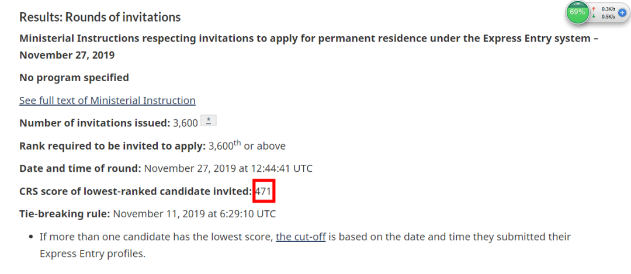Click the Ministerial Instructions respecting invitations title
This screenshot has height=274, width=631.
point(308,46)
